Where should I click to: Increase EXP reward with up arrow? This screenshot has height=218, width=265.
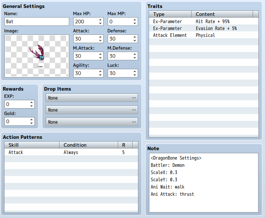tap(31, 102)
